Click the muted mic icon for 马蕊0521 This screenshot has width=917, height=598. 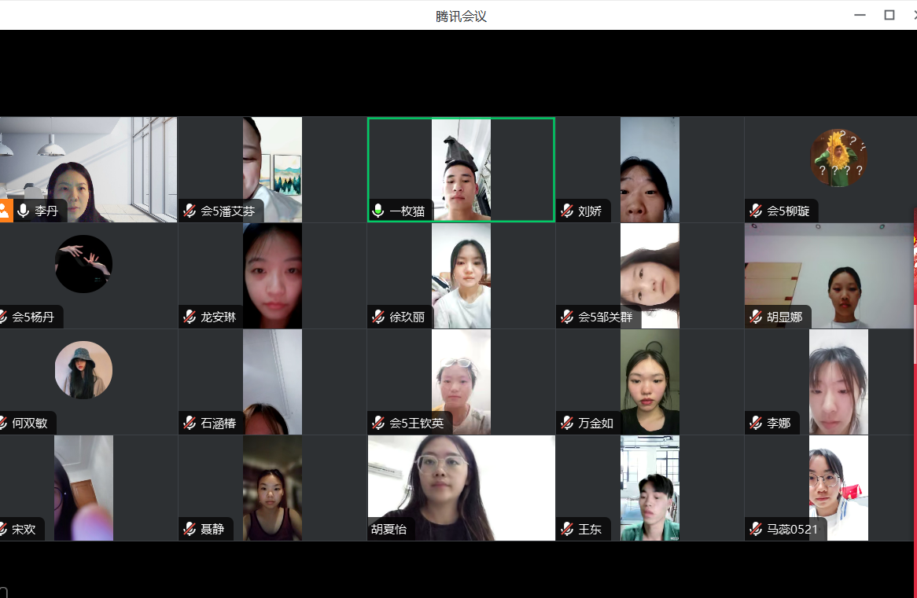(756, 529)
